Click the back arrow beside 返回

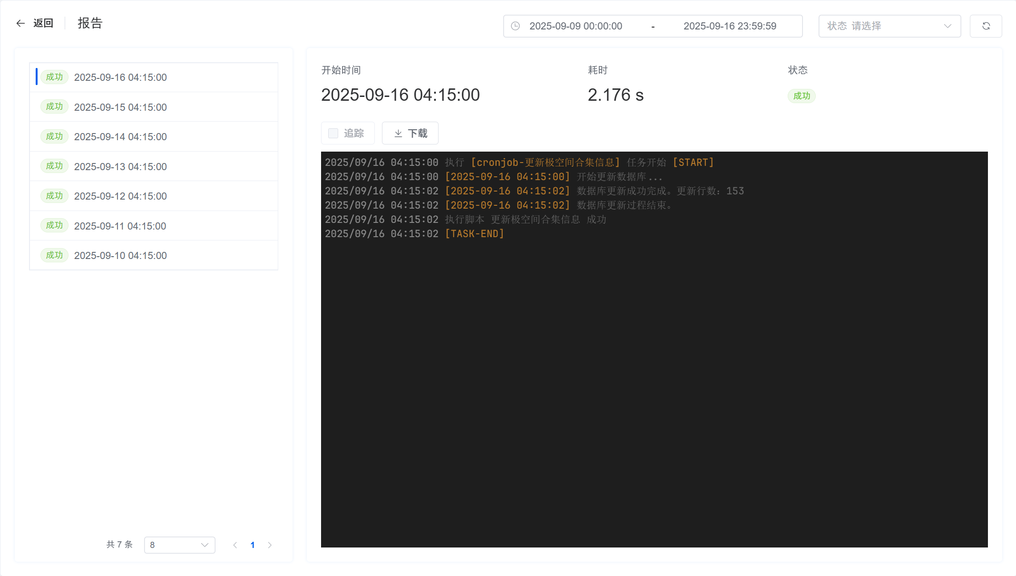(x=20, y=23)
